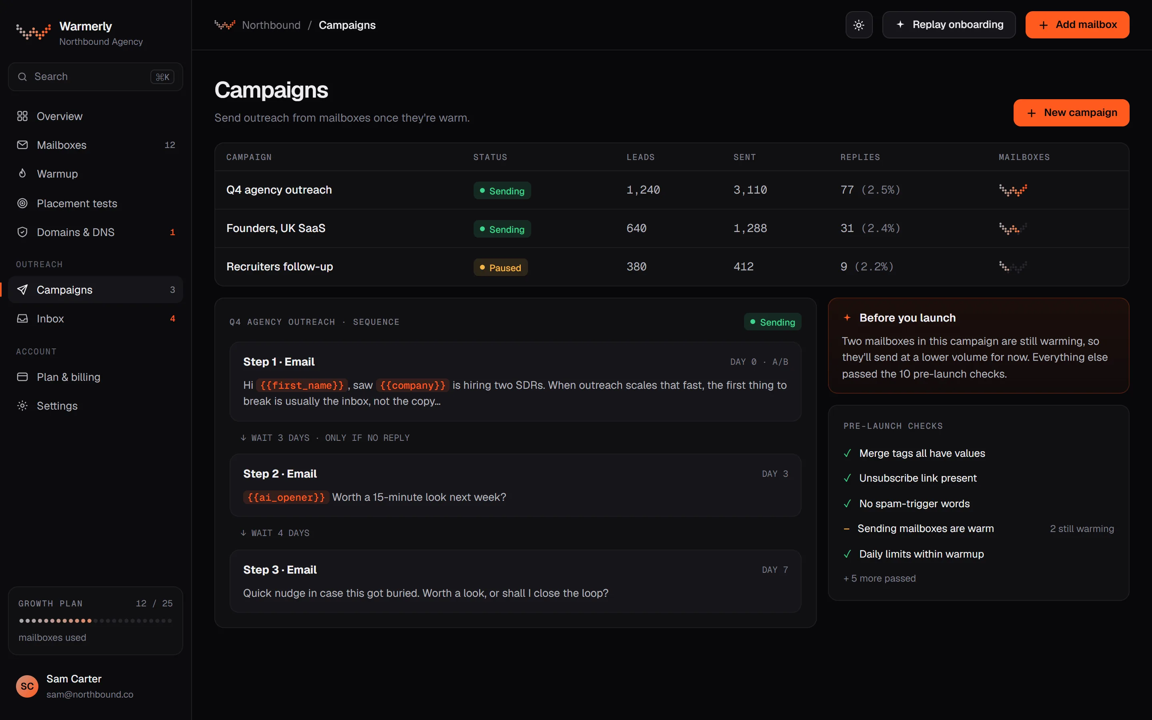Focus the Search field in sidebar

point(96,77)
